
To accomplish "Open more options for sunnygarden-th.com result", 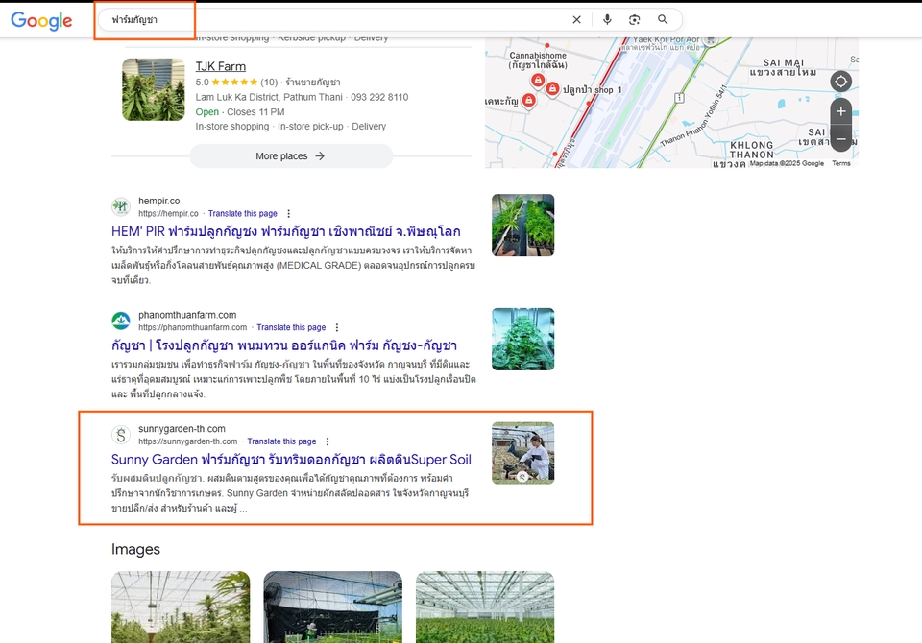I will pyautogui.click(x=327, y=441).
